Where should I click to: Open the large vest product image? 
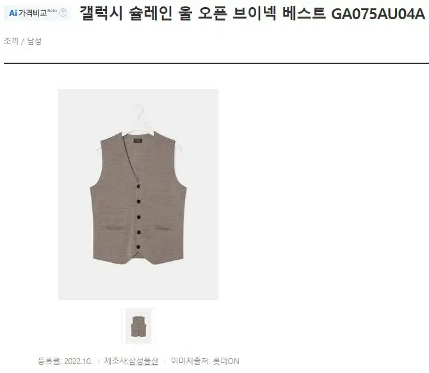pyautogui.click(x=138, y=194)
